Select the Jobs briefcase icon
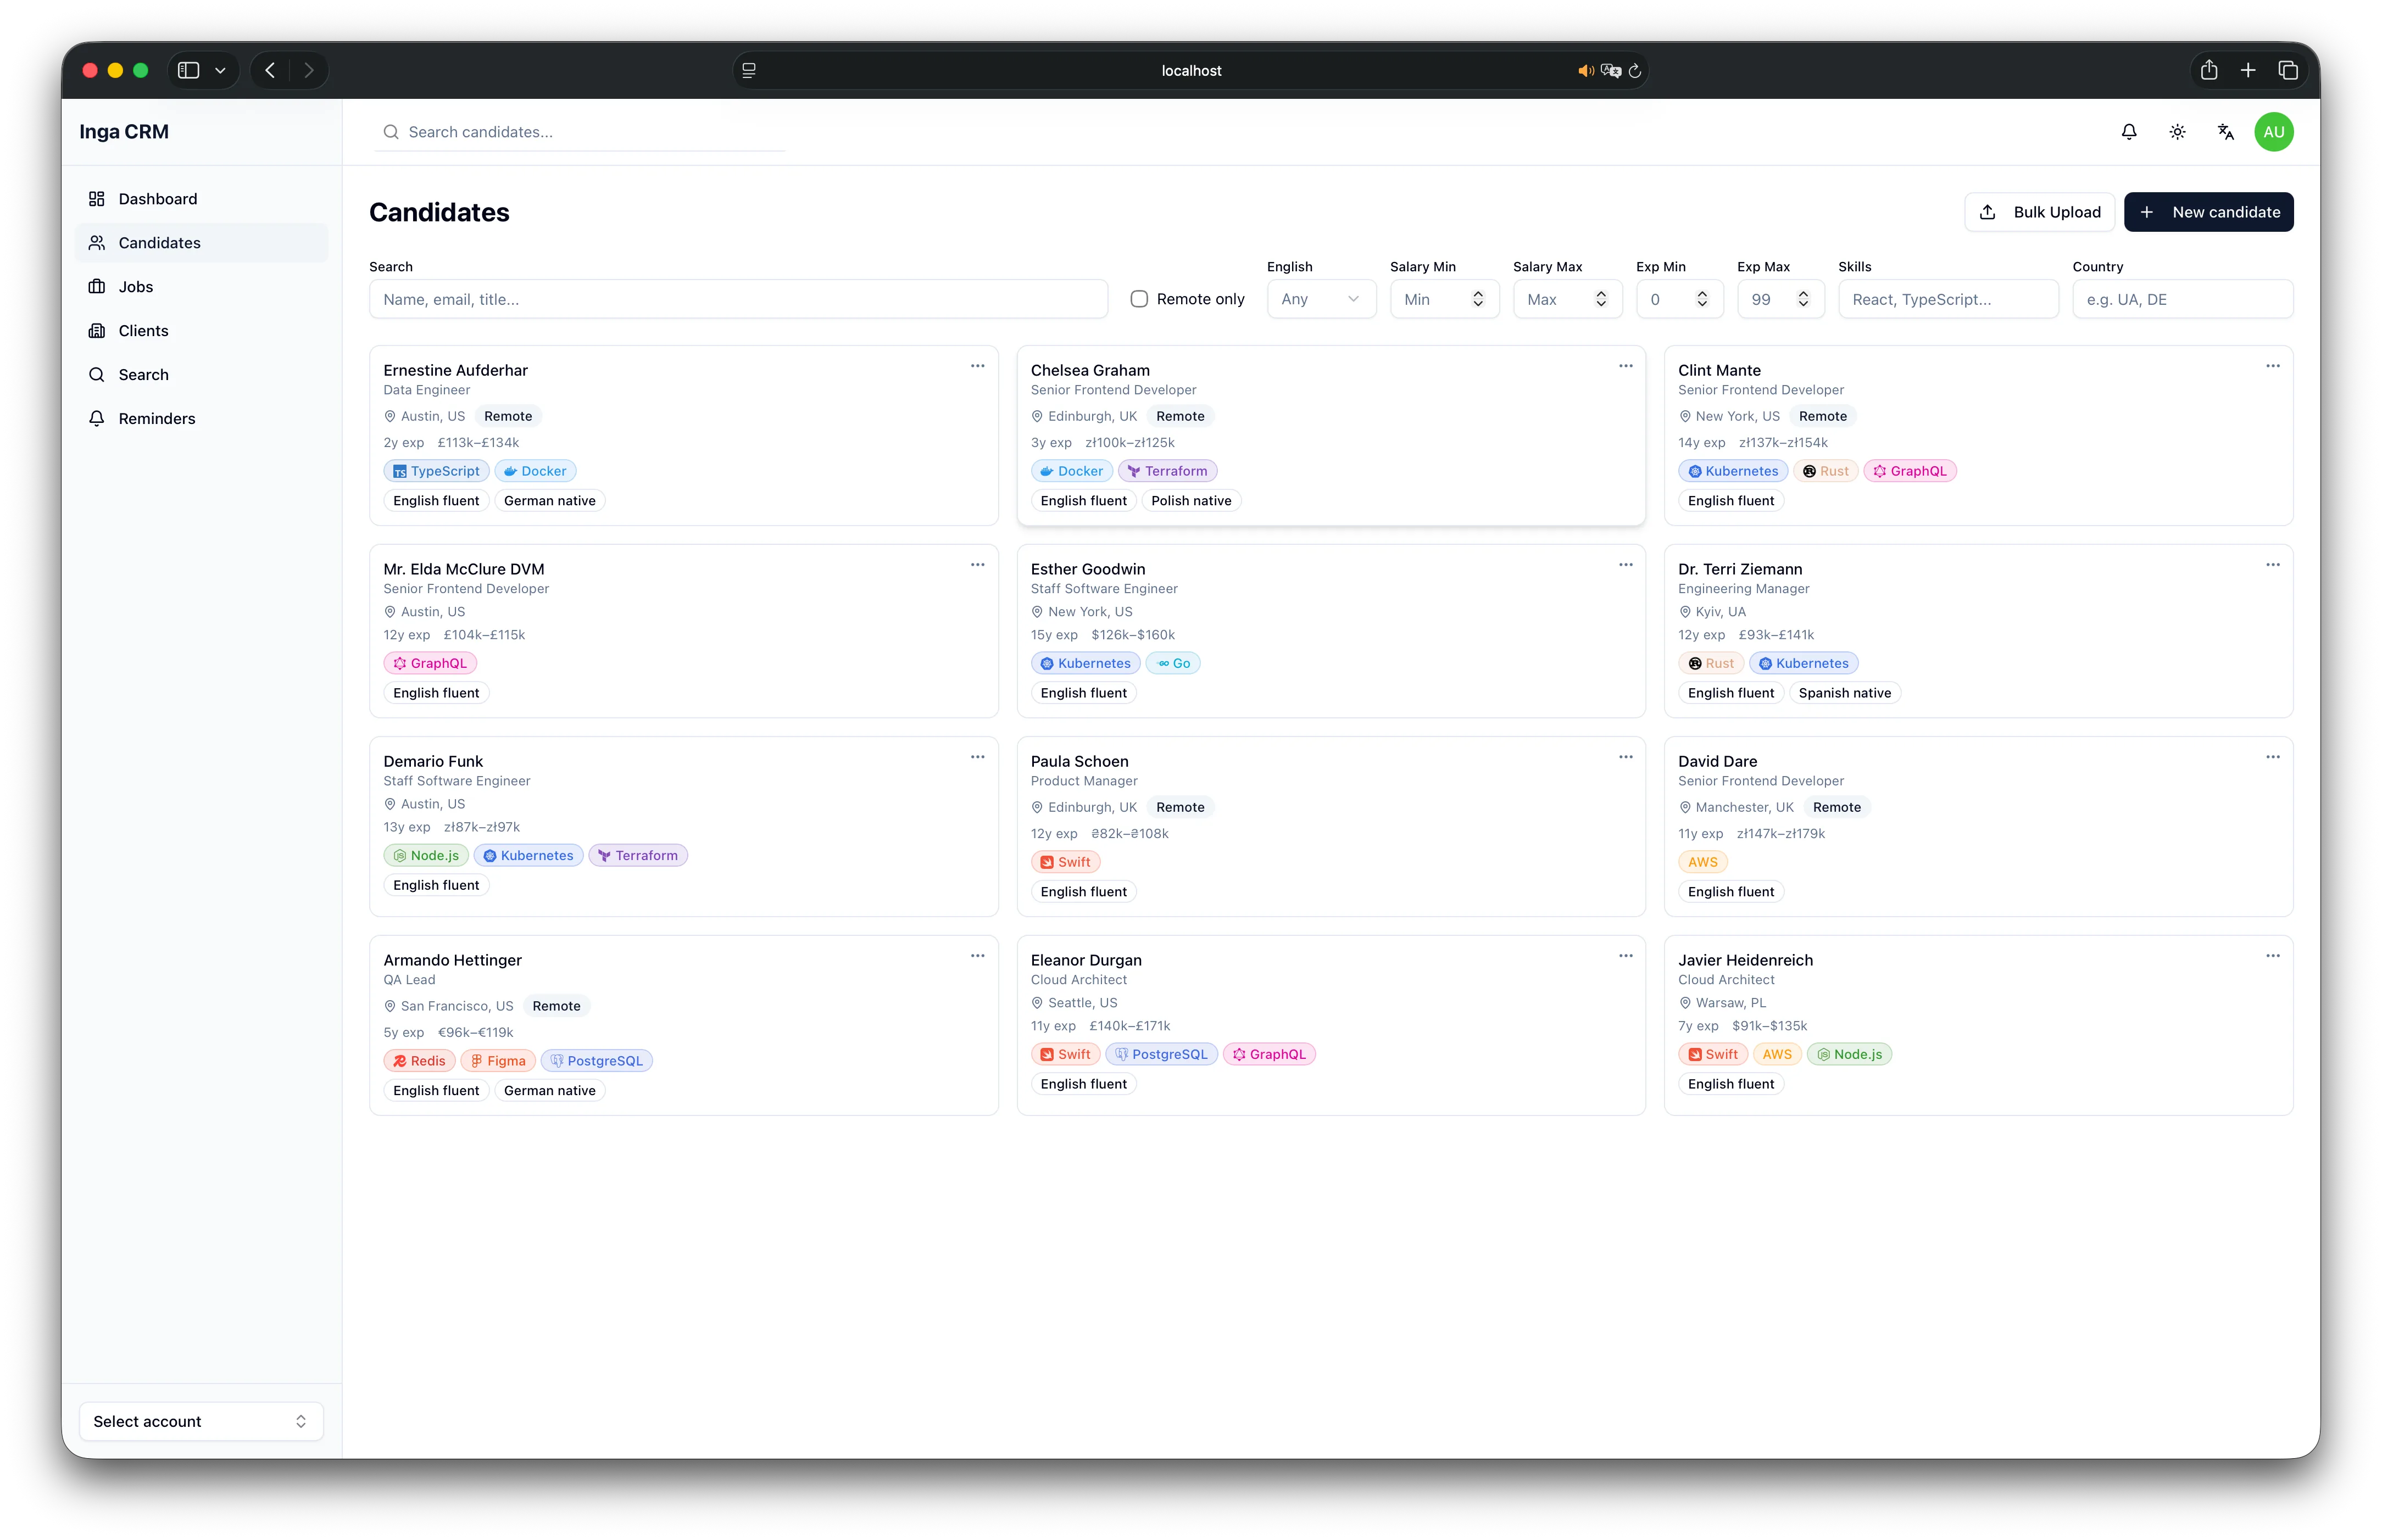 pyautogui.click(x=97, y=286)
